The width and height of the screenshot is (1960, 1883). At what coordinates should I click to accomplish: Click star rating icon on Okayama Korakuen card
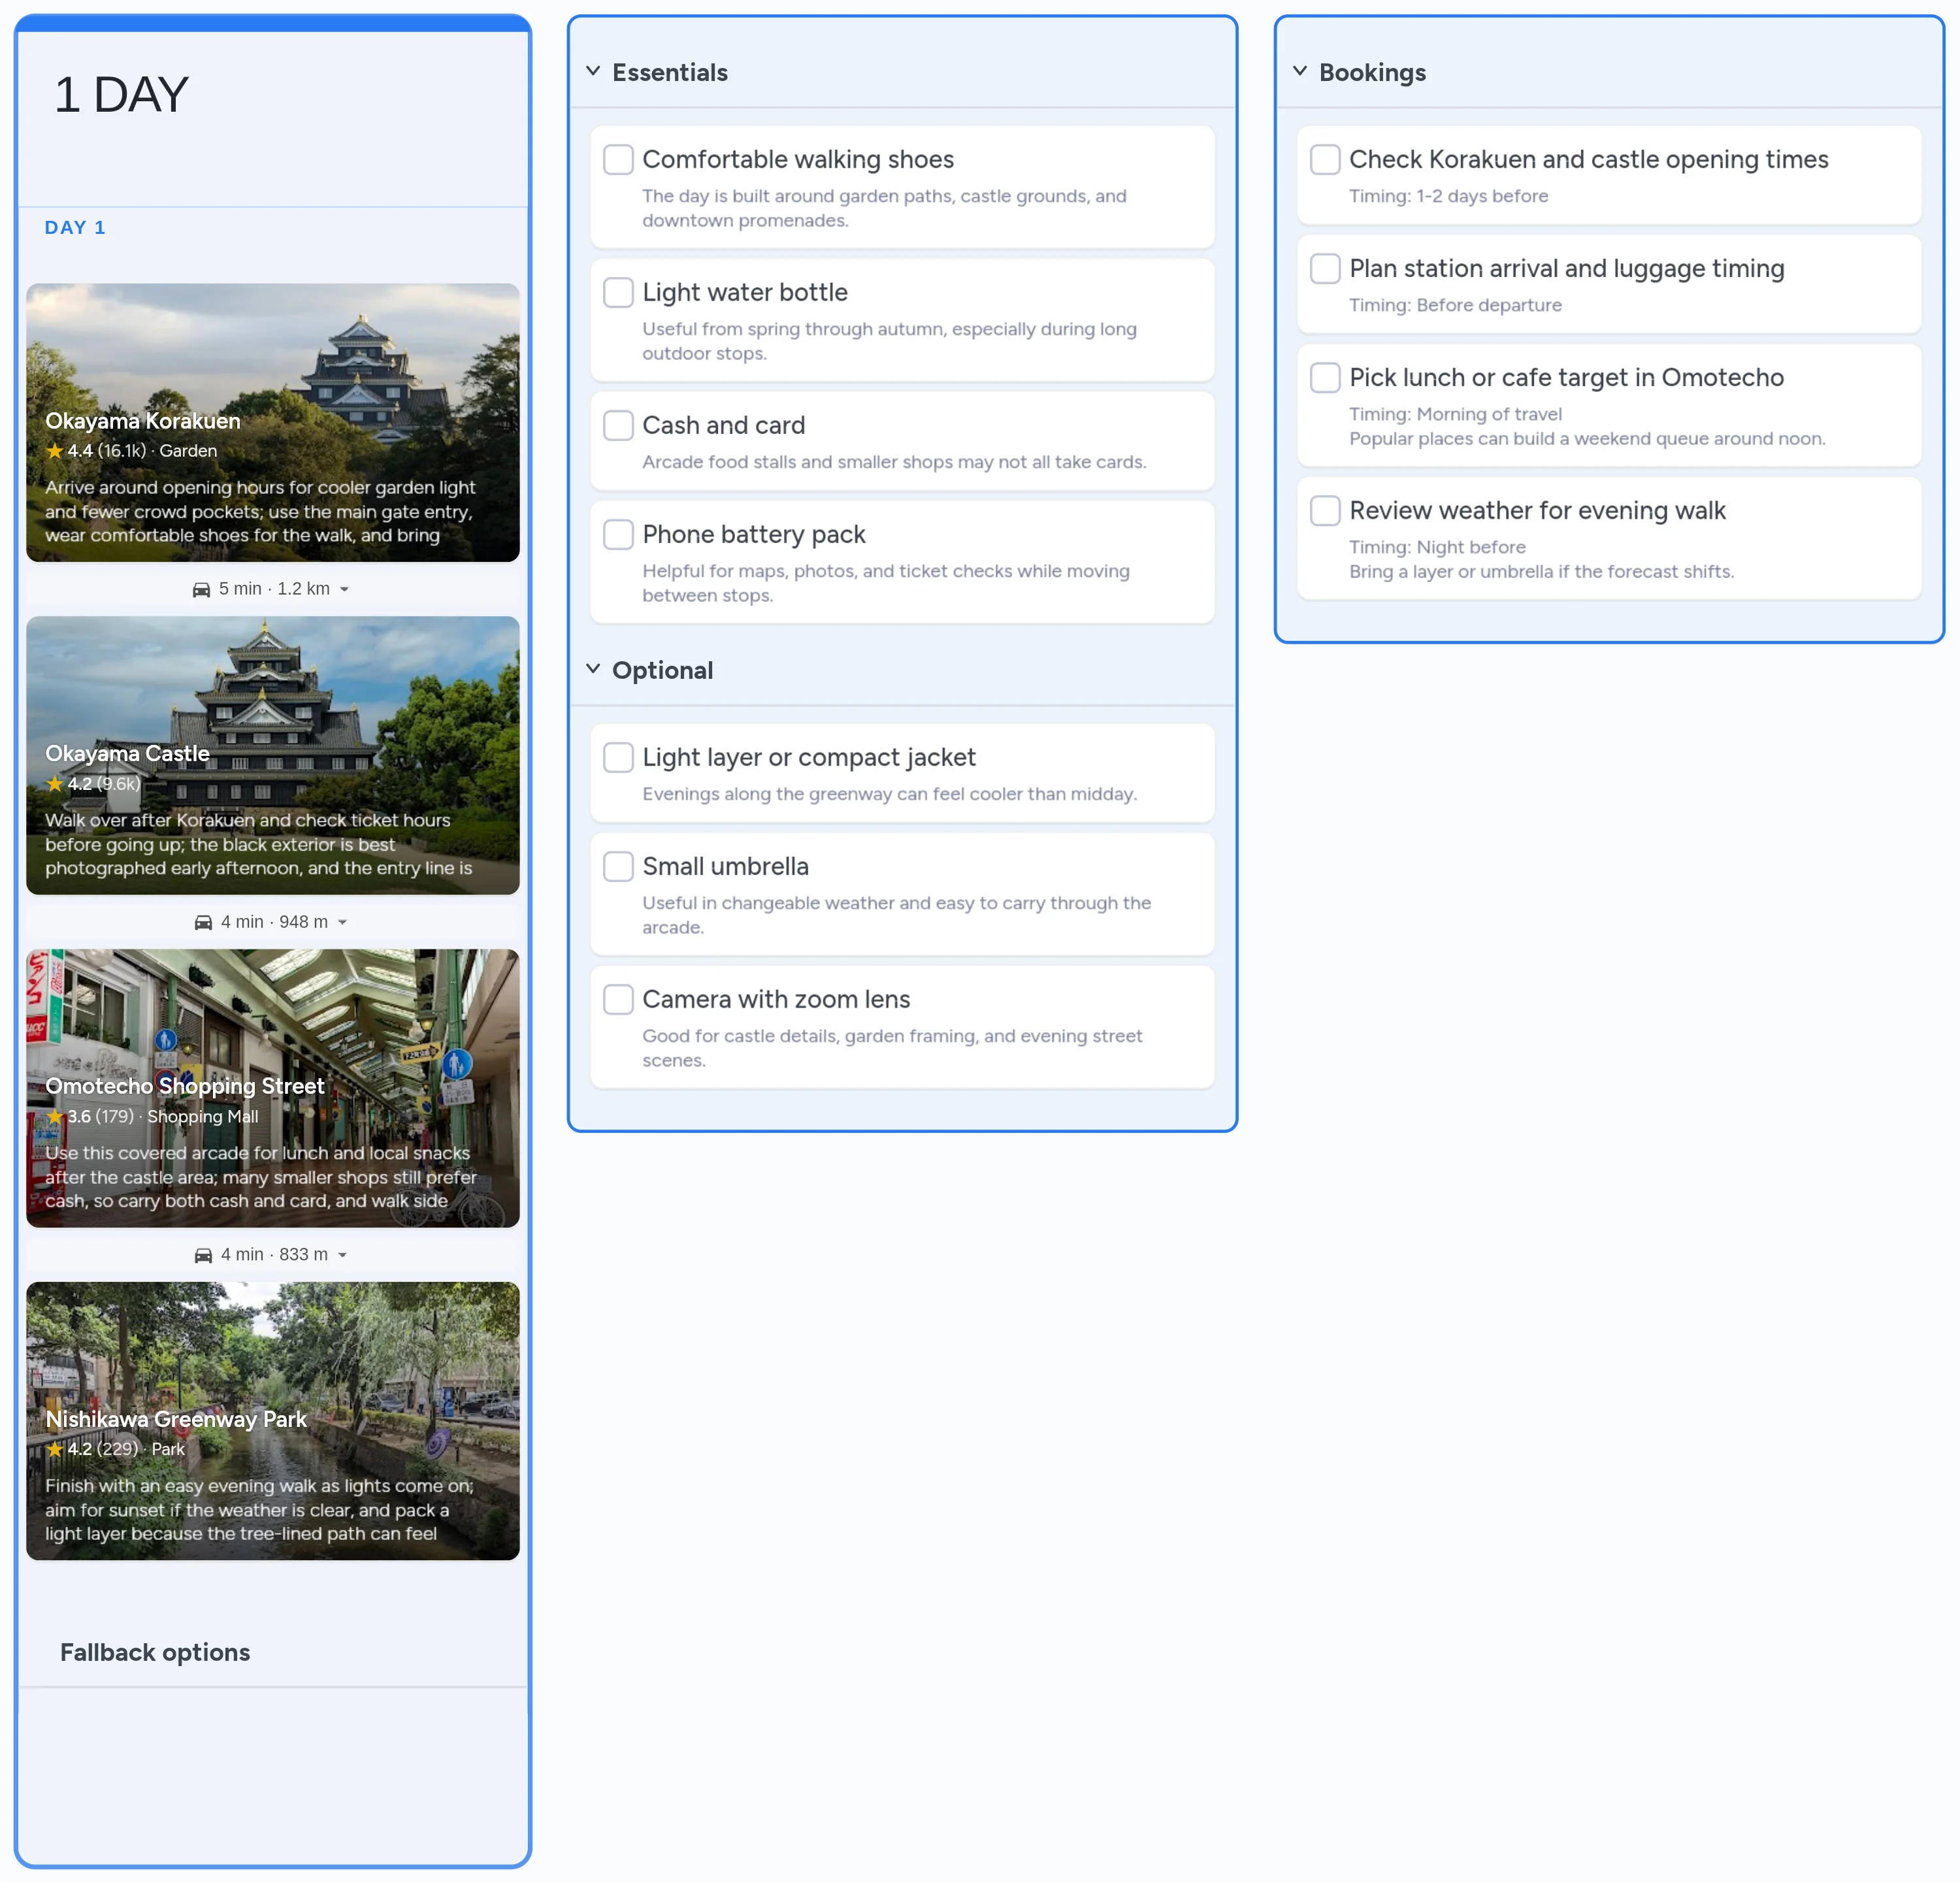click(55, 451)
